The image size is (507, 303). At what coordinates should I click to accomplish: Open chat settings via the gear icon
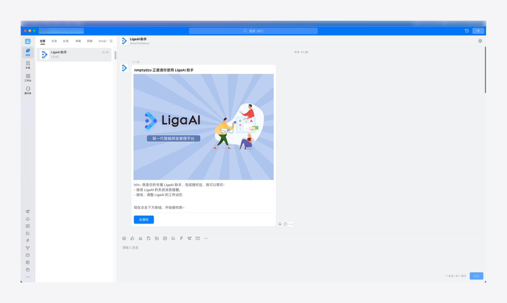(x=480, y=40)
